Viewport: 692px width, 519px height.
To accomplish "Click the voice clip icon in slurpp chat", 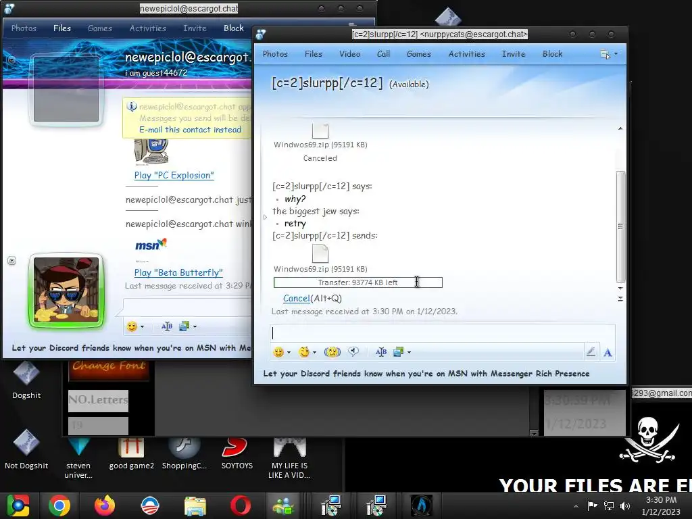I will (x=353, y=351).
